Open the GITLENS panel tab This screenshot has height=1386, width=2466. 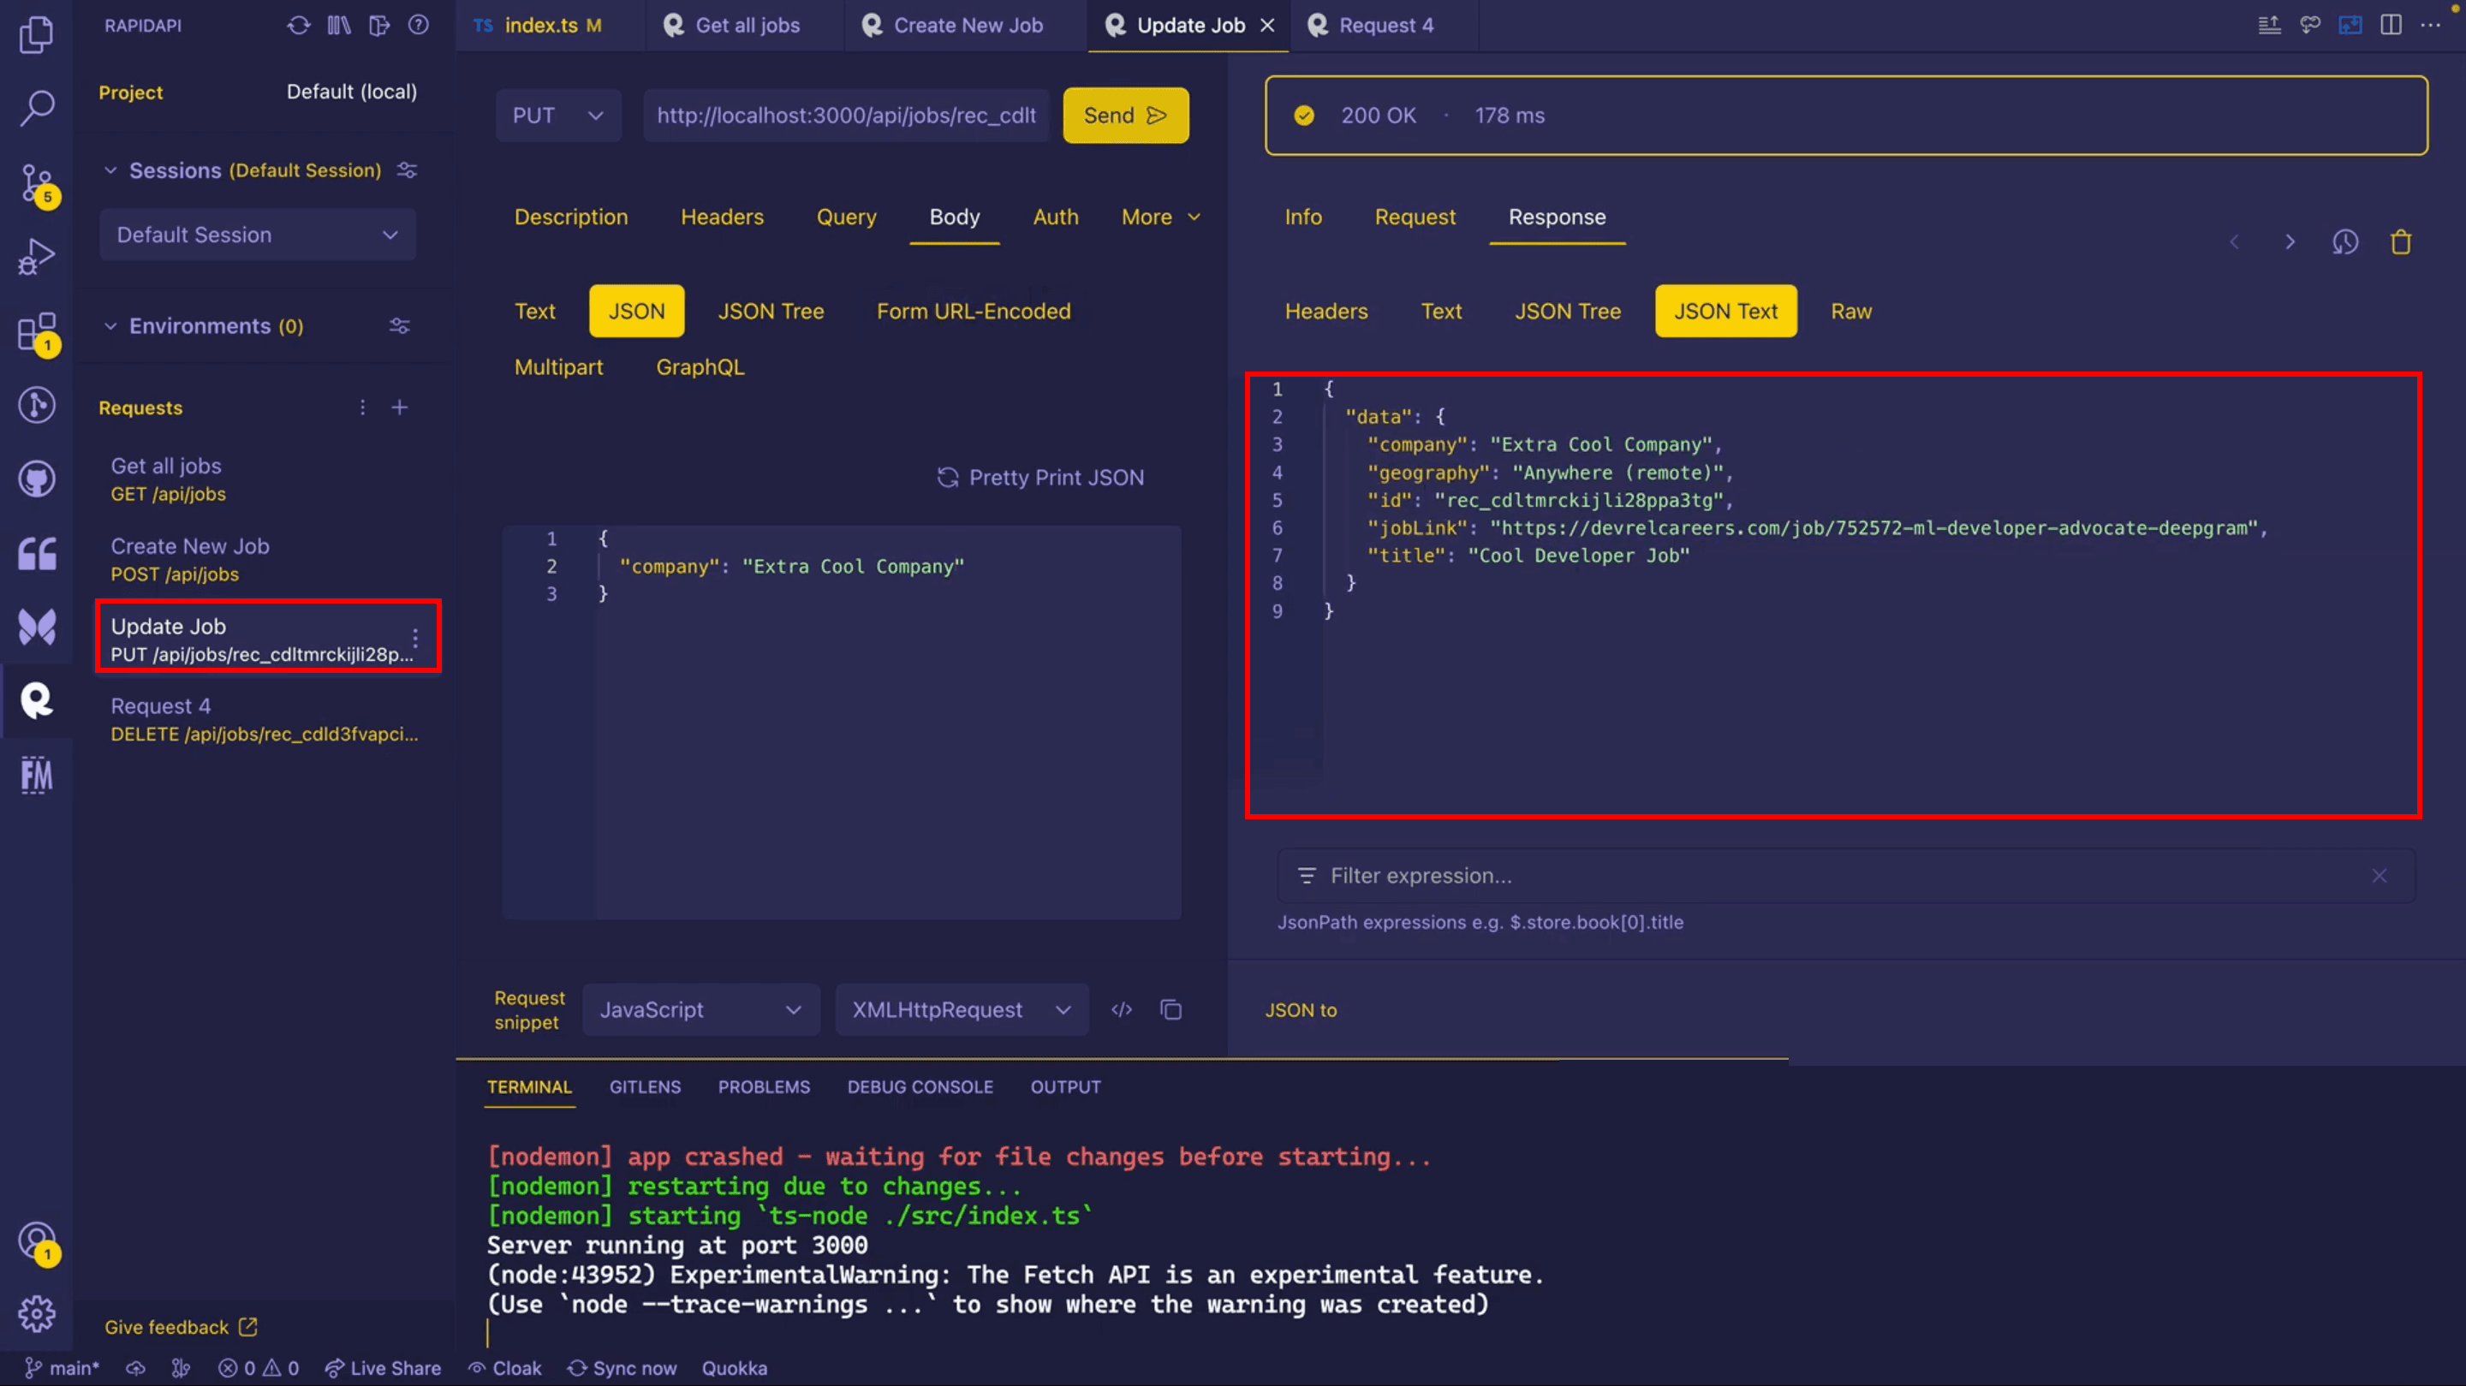tap(646, 1087)
